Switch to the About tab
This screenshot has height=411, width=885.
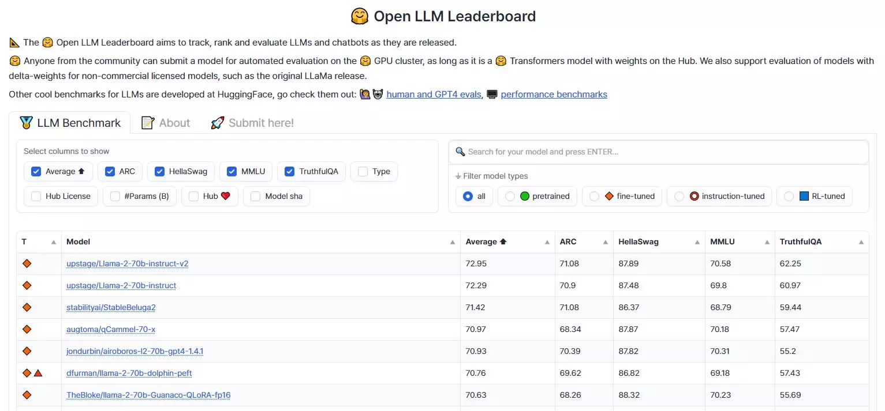point(166,122)
